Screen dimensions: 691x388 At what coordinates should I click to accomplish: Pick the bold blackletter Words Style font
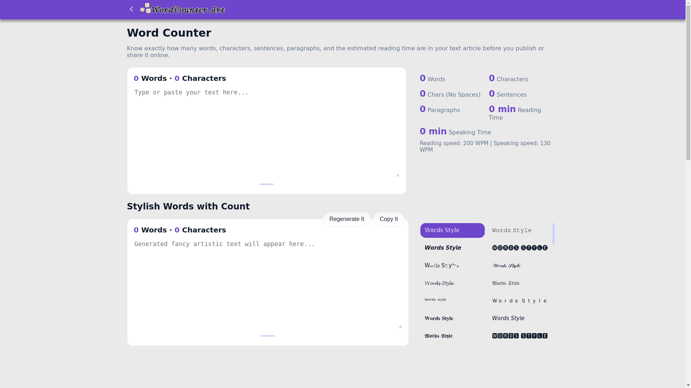[452, 336]
